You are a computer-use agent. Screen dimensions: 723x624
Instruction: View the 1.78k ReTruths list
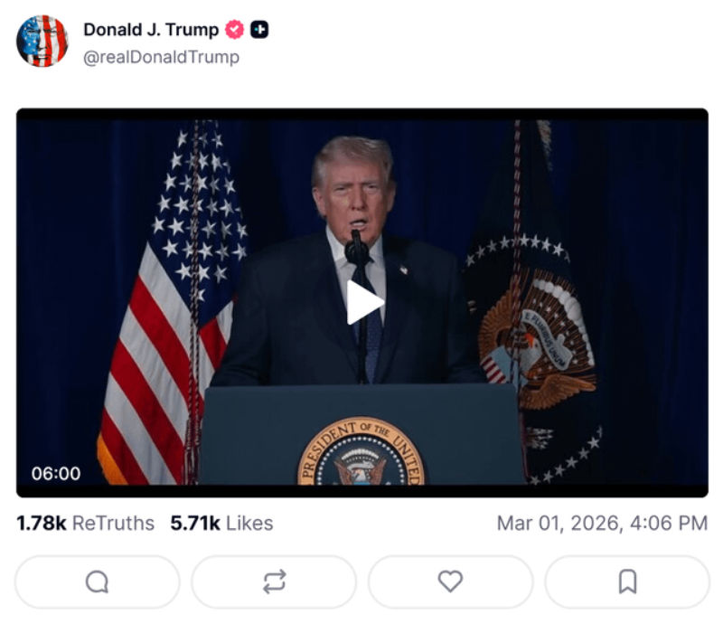click(x=85, y=524)
